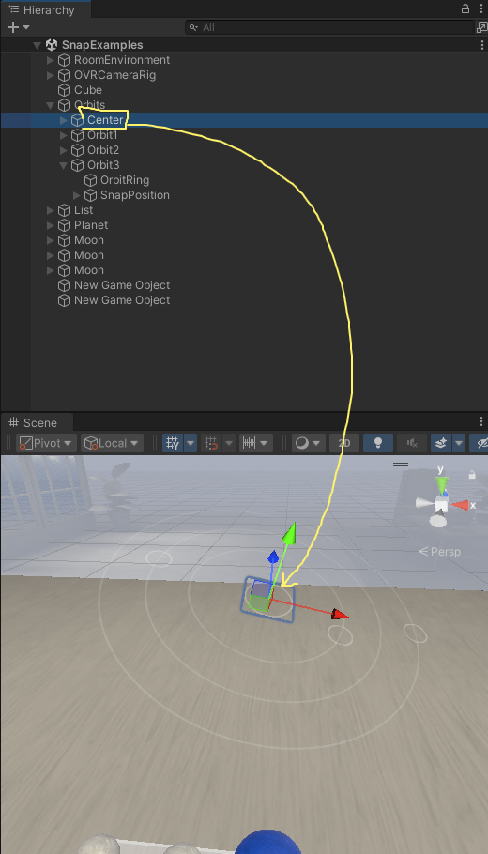Click the white center cube of orientation gizmo
Screen dimensions: 488x854
(x=441, y=506)
